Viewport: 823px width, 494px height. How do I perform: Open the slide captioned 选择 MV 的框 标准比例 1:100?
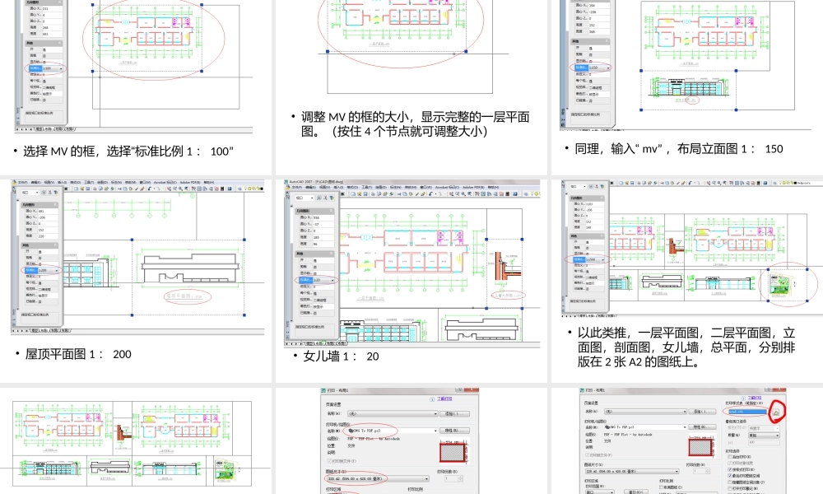pyautogui.click(x=136, y=87)
